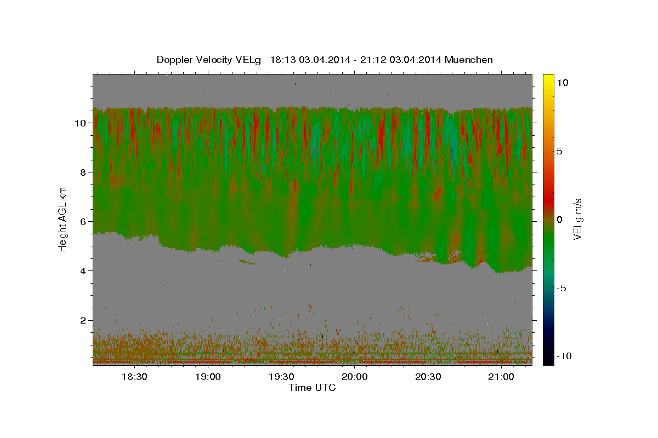Screen dimensions: 658x438
Task: Click the 'Time UTC' axis label
Action: coord(312,388)
